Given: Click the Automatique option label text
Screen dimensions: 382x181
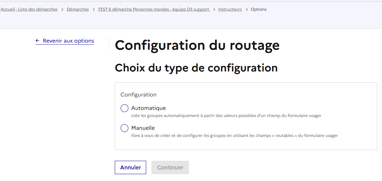Looking at the screenshot, I should pos(148,108).
